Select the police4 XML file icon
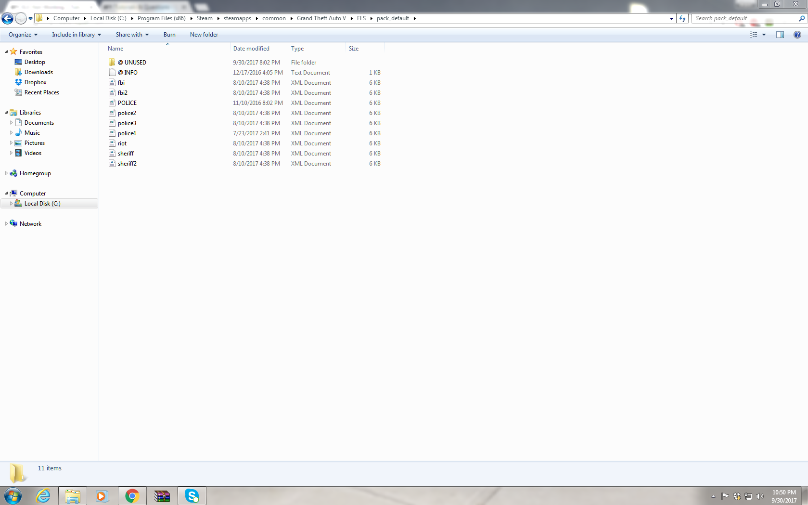 pyautogui.click(x=112, y=133)
